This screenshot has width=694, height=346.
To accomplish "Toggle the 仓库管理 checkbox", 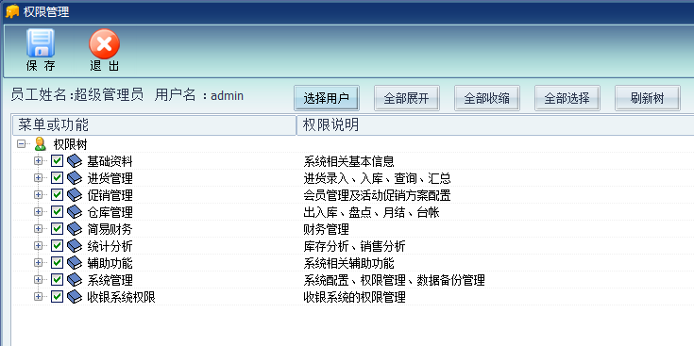I will [57, 212].
